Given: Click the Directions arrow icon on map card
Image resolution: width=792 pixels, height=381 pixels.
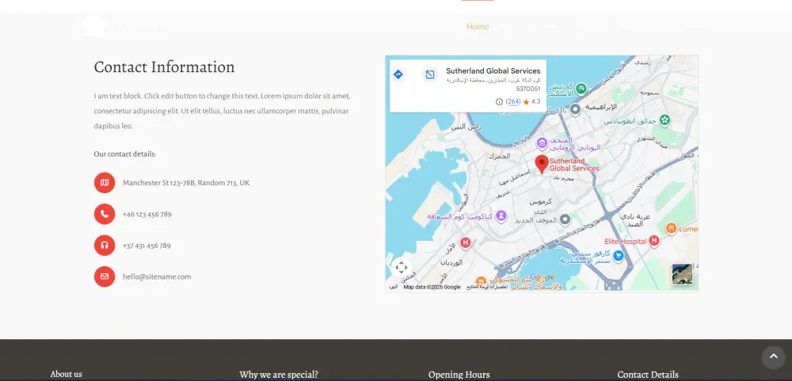Looking at the screenshot, I should [x=398, y=74].
